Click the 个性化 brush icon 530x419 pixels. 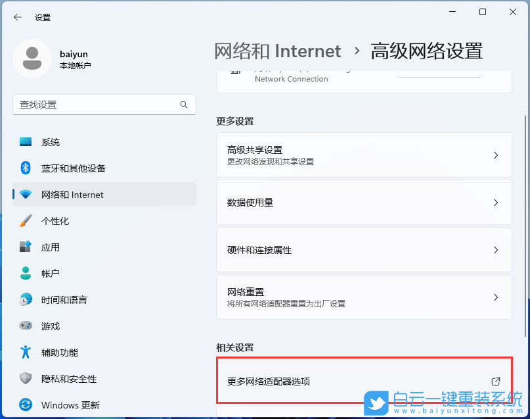(24, 220)
